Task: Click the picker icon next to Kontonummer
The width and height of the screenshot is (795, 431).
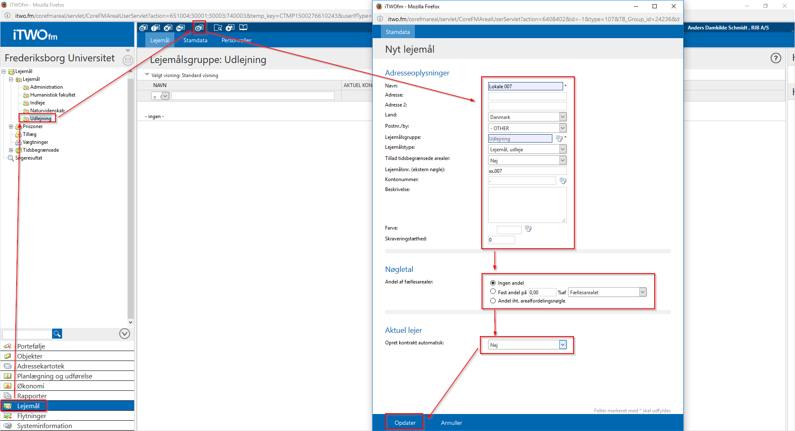Action: pyautogui.click(x=563, y=181)
